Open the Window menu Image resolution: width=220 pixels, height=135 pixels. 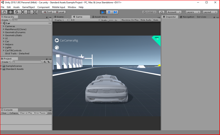tap(72, 7)
